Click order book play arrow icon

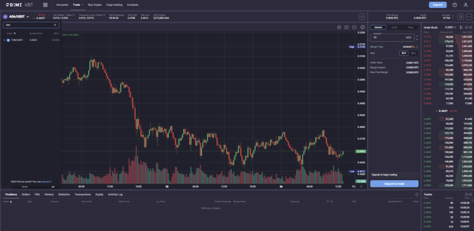pyautogui.click(x=467, y=27)
